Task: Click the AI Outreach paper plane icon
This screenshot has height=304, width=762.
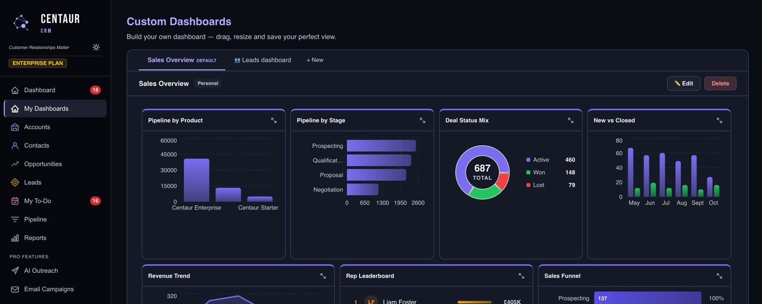Action: click(15, 271)
